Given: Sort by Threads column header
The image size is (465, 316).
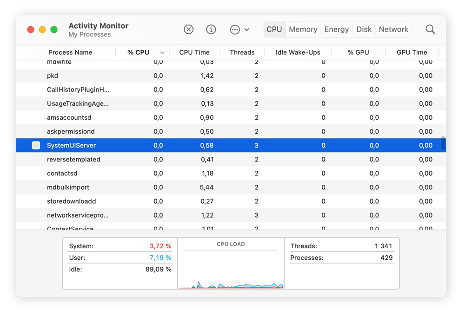Looking at the screenshot, I should tap(242, 52).
